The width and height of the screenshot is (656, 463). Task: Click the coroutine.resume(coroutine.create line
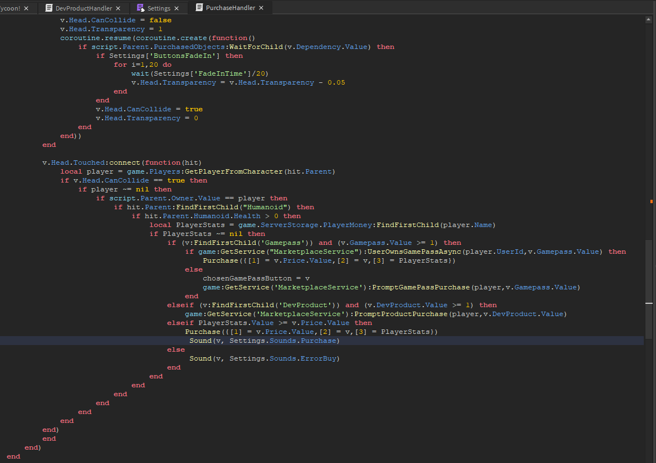[158, 38]
